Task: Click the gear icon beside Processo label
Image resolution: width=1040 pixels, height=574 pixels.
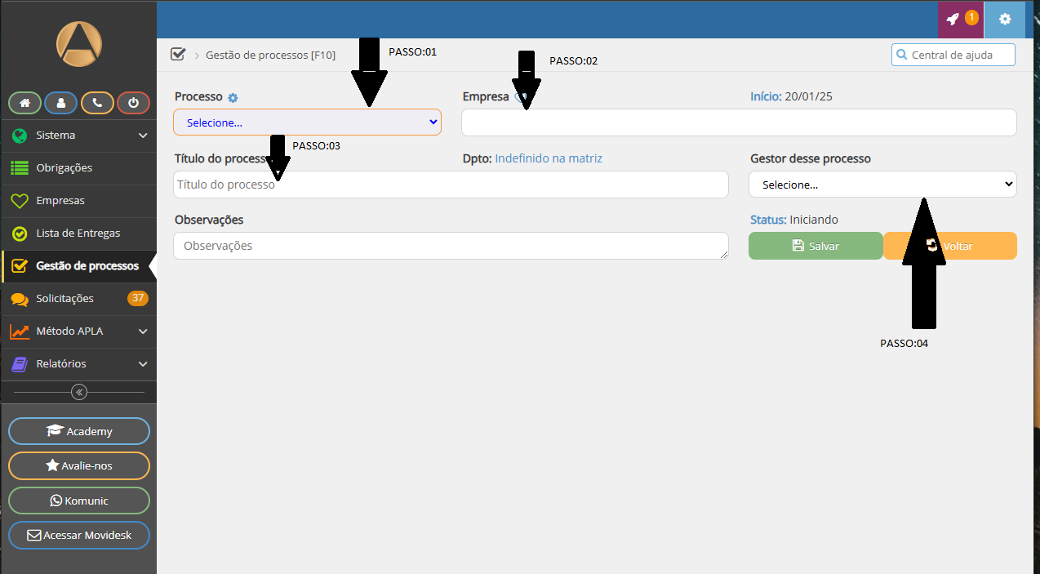Action: pyautogui.click(x=233, y=98)
